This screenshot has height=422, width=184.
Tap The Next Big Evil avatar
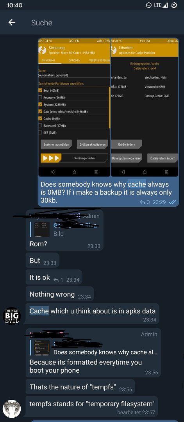pyautogui.click(x=12, y=316)
